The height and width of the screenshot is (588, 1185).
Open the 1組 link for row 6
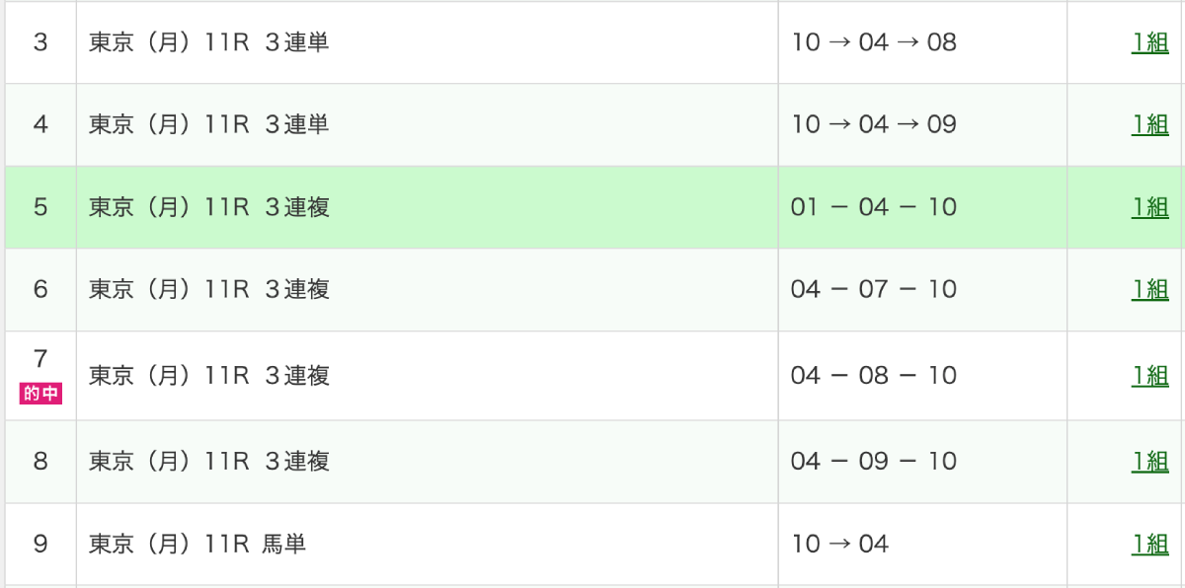pyautogui.click(x=1149, y=289)
